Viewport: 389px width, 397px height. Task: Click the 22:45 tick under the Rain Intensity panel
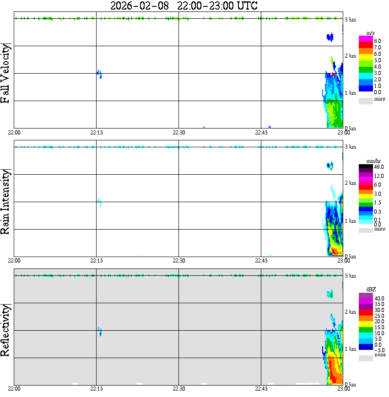point(261,261)
